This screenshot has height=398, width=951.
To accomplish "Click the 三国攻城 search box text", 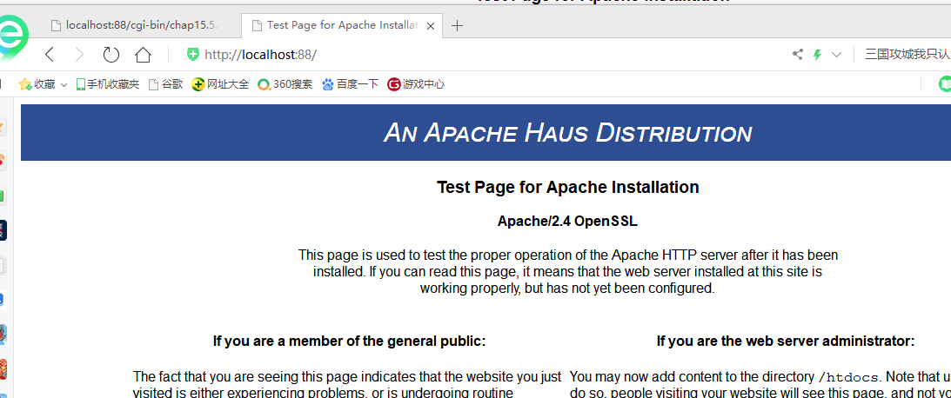I will tap(907, 55).
